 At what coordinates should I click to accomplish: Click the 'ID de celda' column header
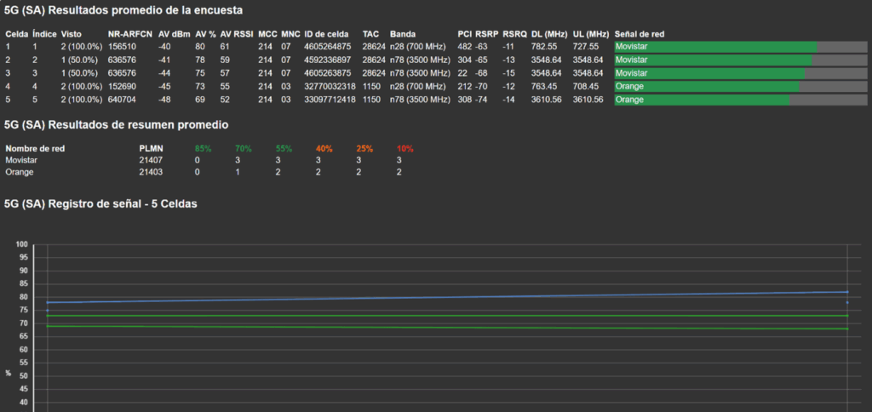tap(328, 33)
